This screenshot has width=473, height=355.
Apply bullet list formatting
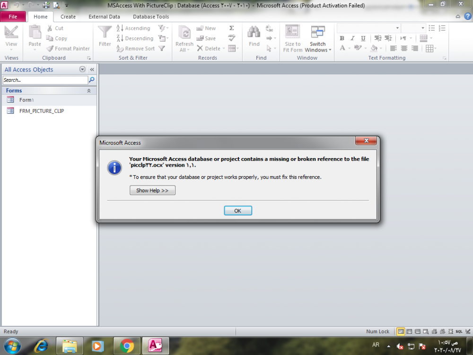[x=432, y=28]
